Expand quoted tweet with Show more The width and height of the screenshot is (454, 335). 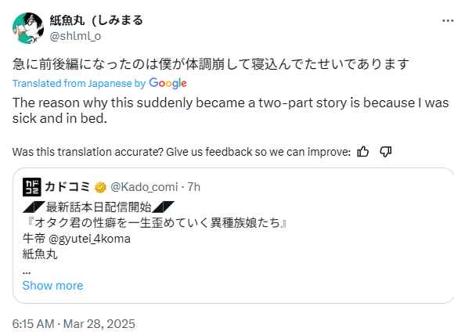[52, 286]
